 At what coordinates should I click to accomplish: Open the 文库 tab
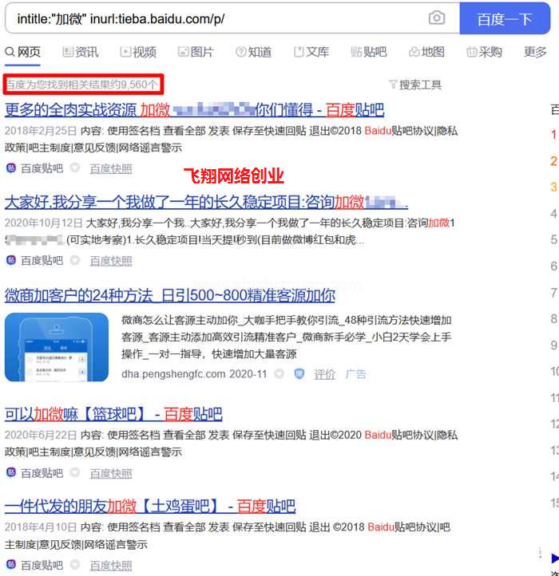click(311, 52)
